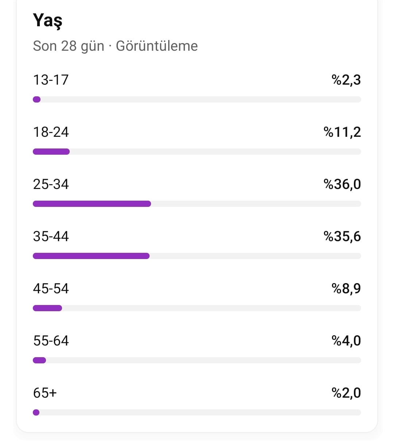Click the purple 18-24 bar fill
The height and width of the screenshot is (444, 394).
51,152
